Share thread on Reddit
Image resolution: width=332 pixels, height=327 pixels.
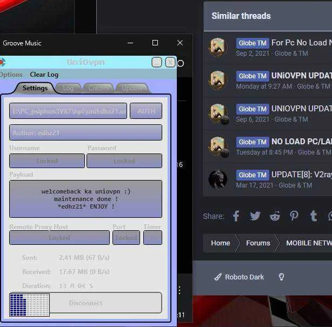click(275, 216)
